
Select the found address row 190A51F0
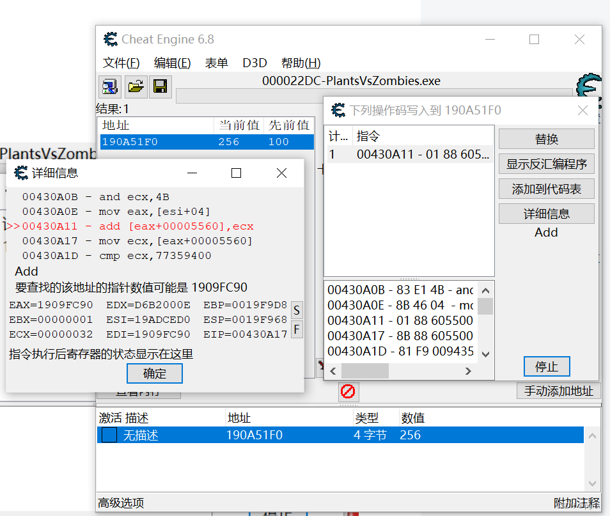(x=207, y=142)
